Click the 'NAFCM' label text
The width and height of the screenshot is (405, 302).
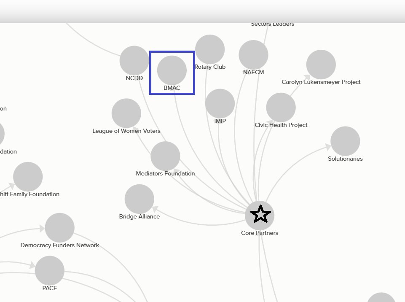253,72
